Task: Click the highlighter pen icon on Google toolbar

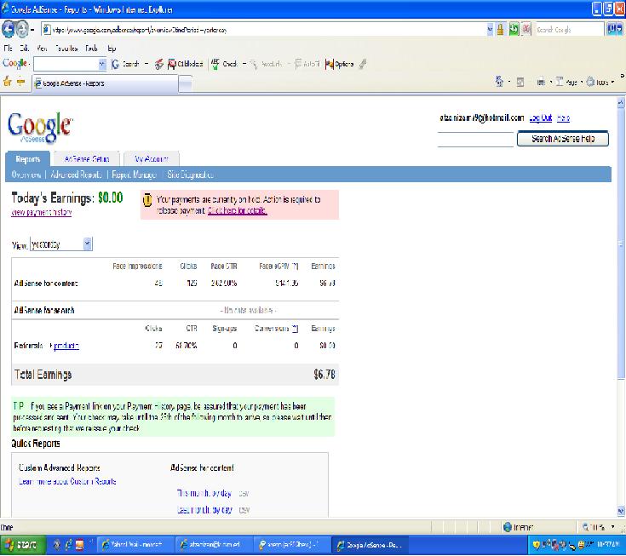Action: [x=363, y=64]
